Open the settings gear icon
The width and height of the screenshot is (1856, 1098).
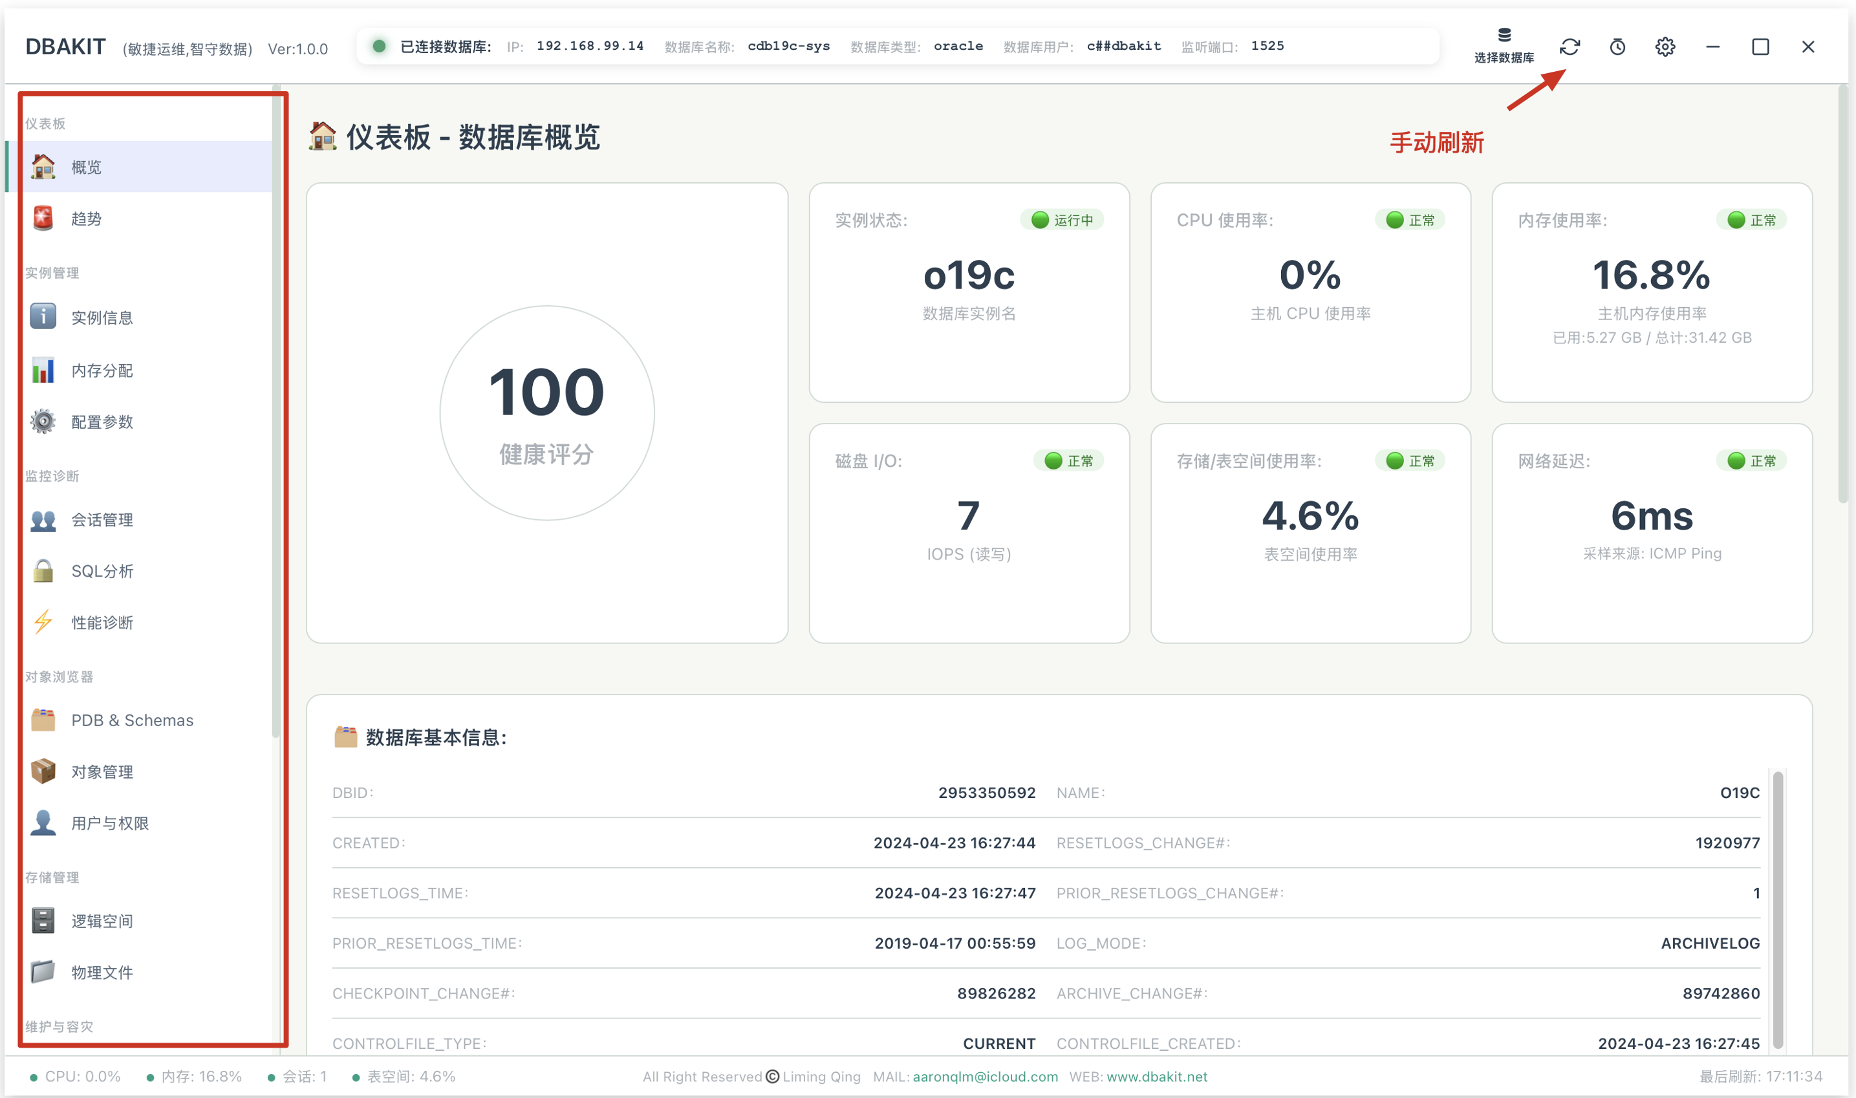[x=1665, y=47]
